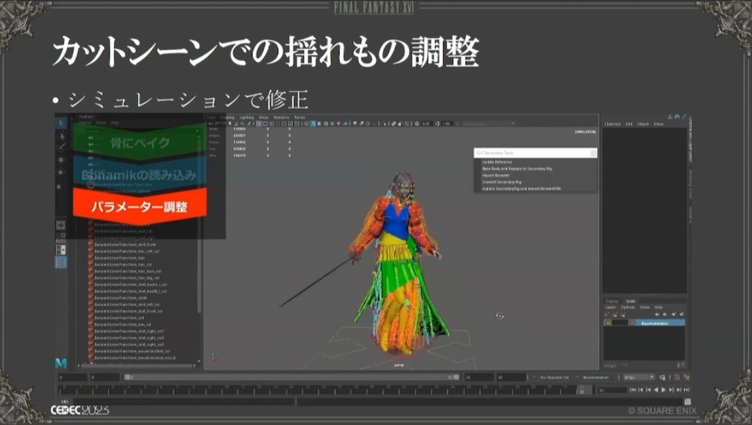Open the viewport Show menu
This screenshot has width=752, height=425.
point(264,118)
